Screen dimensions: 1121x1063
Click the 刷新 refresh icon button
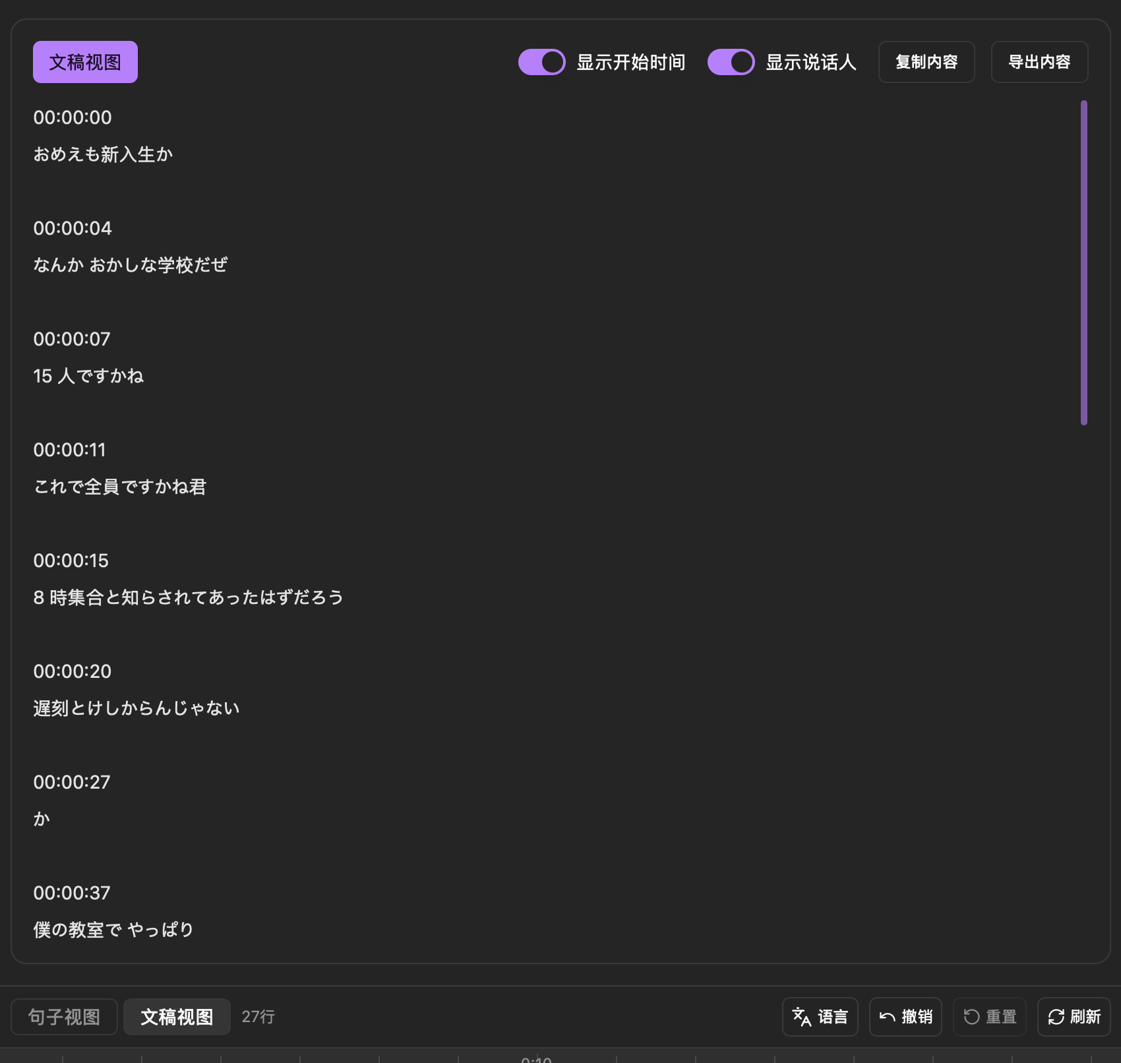[x=1074, y=1017]
